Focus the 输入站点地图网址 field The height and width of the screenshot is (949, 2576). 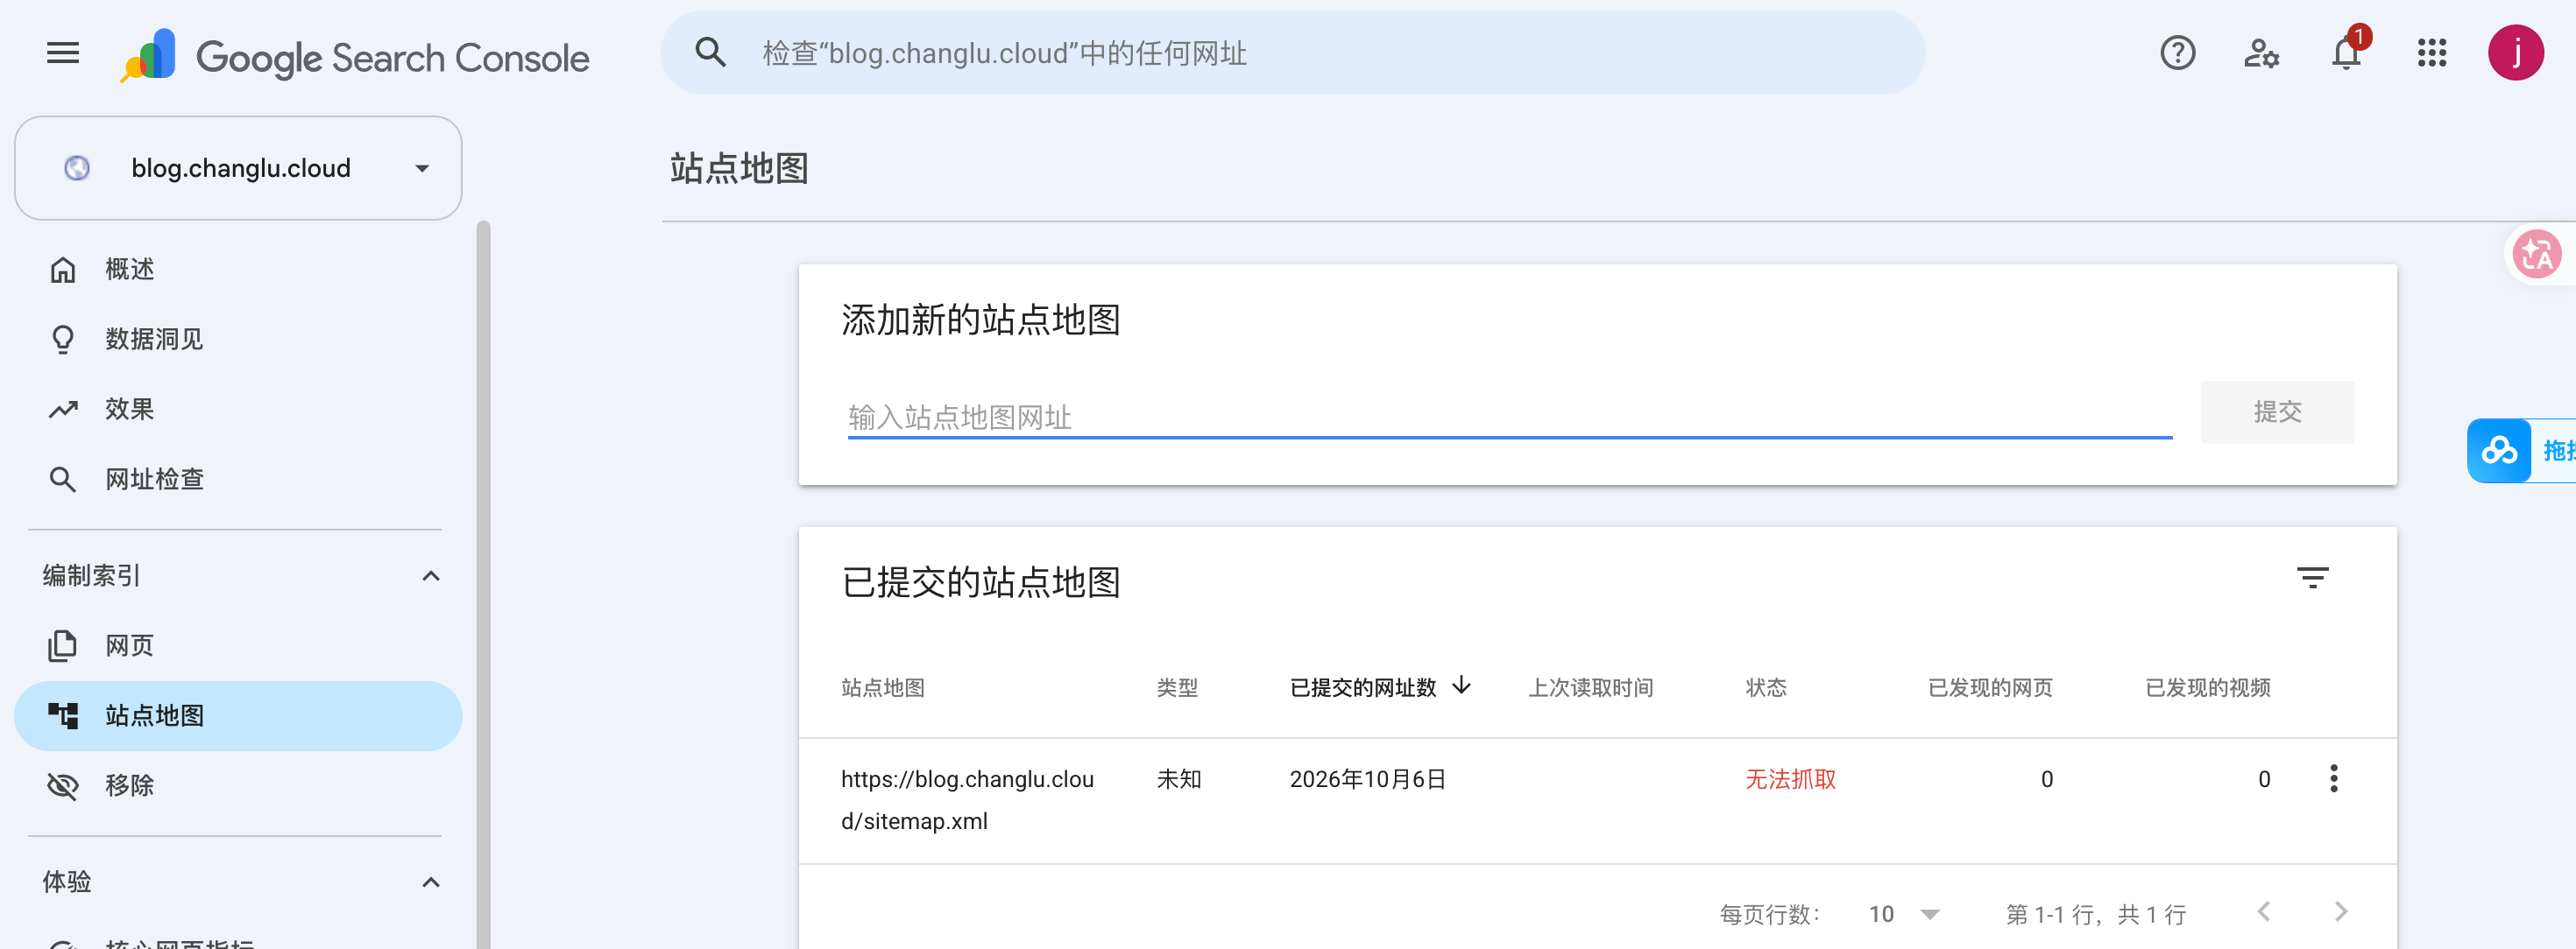pos(1509,417)
